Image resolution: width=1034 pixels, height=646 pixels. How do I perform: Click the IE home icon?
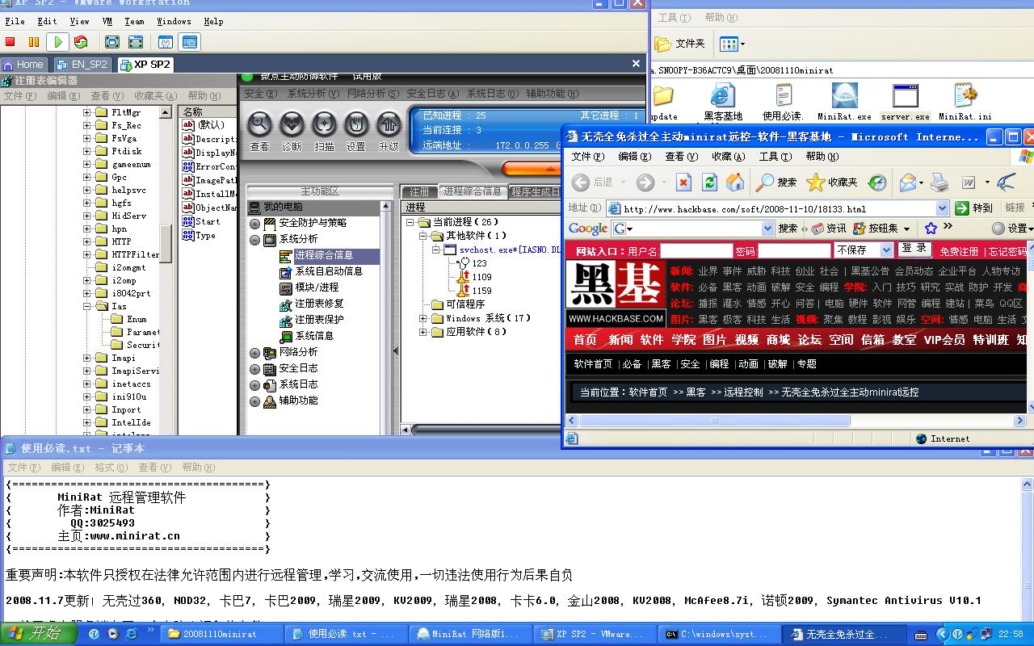[x=735, y=182]
